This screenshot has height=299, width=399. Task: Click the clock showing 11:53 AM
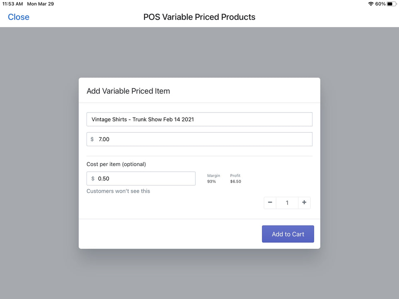[12, 4]
